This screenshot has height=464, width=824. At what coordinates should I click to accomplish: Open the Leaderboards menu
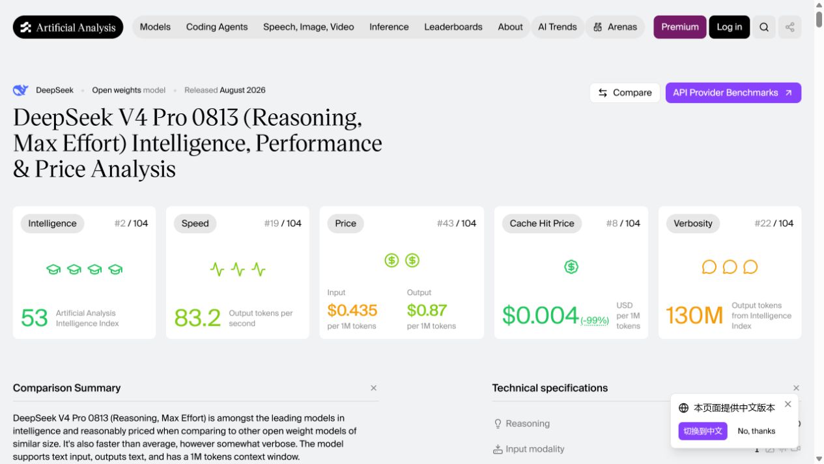click(x=453, y=27)
